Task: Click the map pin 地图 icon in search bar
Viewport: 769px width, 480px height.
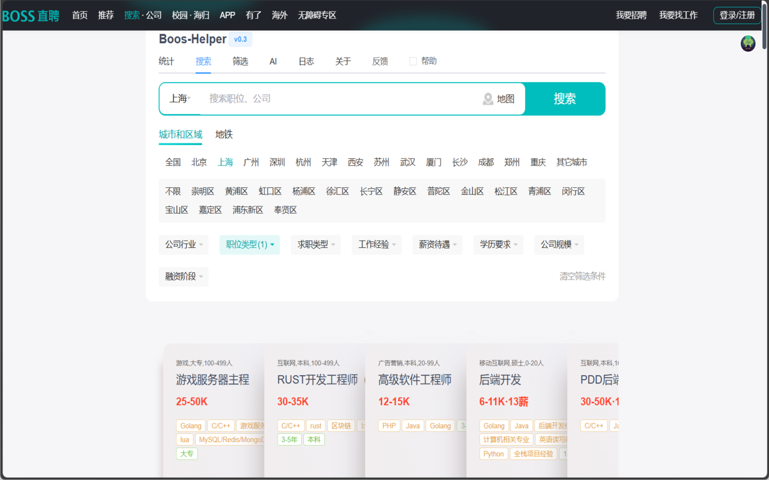Action: [x=487, y=99]
